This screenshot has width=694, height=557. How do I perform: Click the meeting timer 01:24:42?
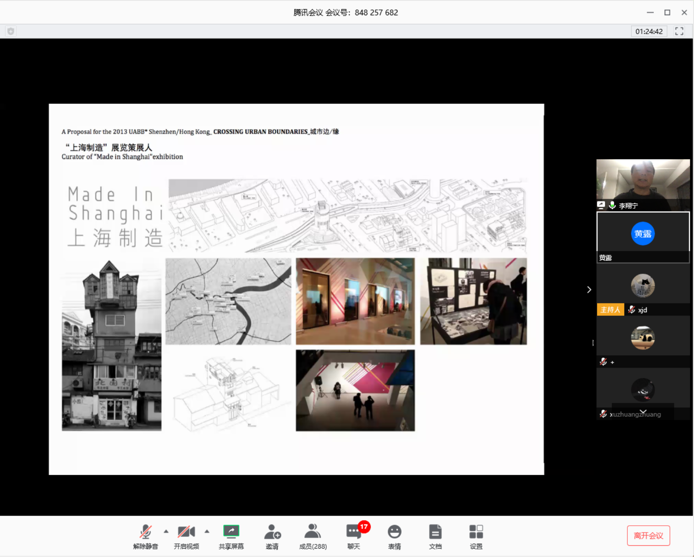tap(649, 31)
